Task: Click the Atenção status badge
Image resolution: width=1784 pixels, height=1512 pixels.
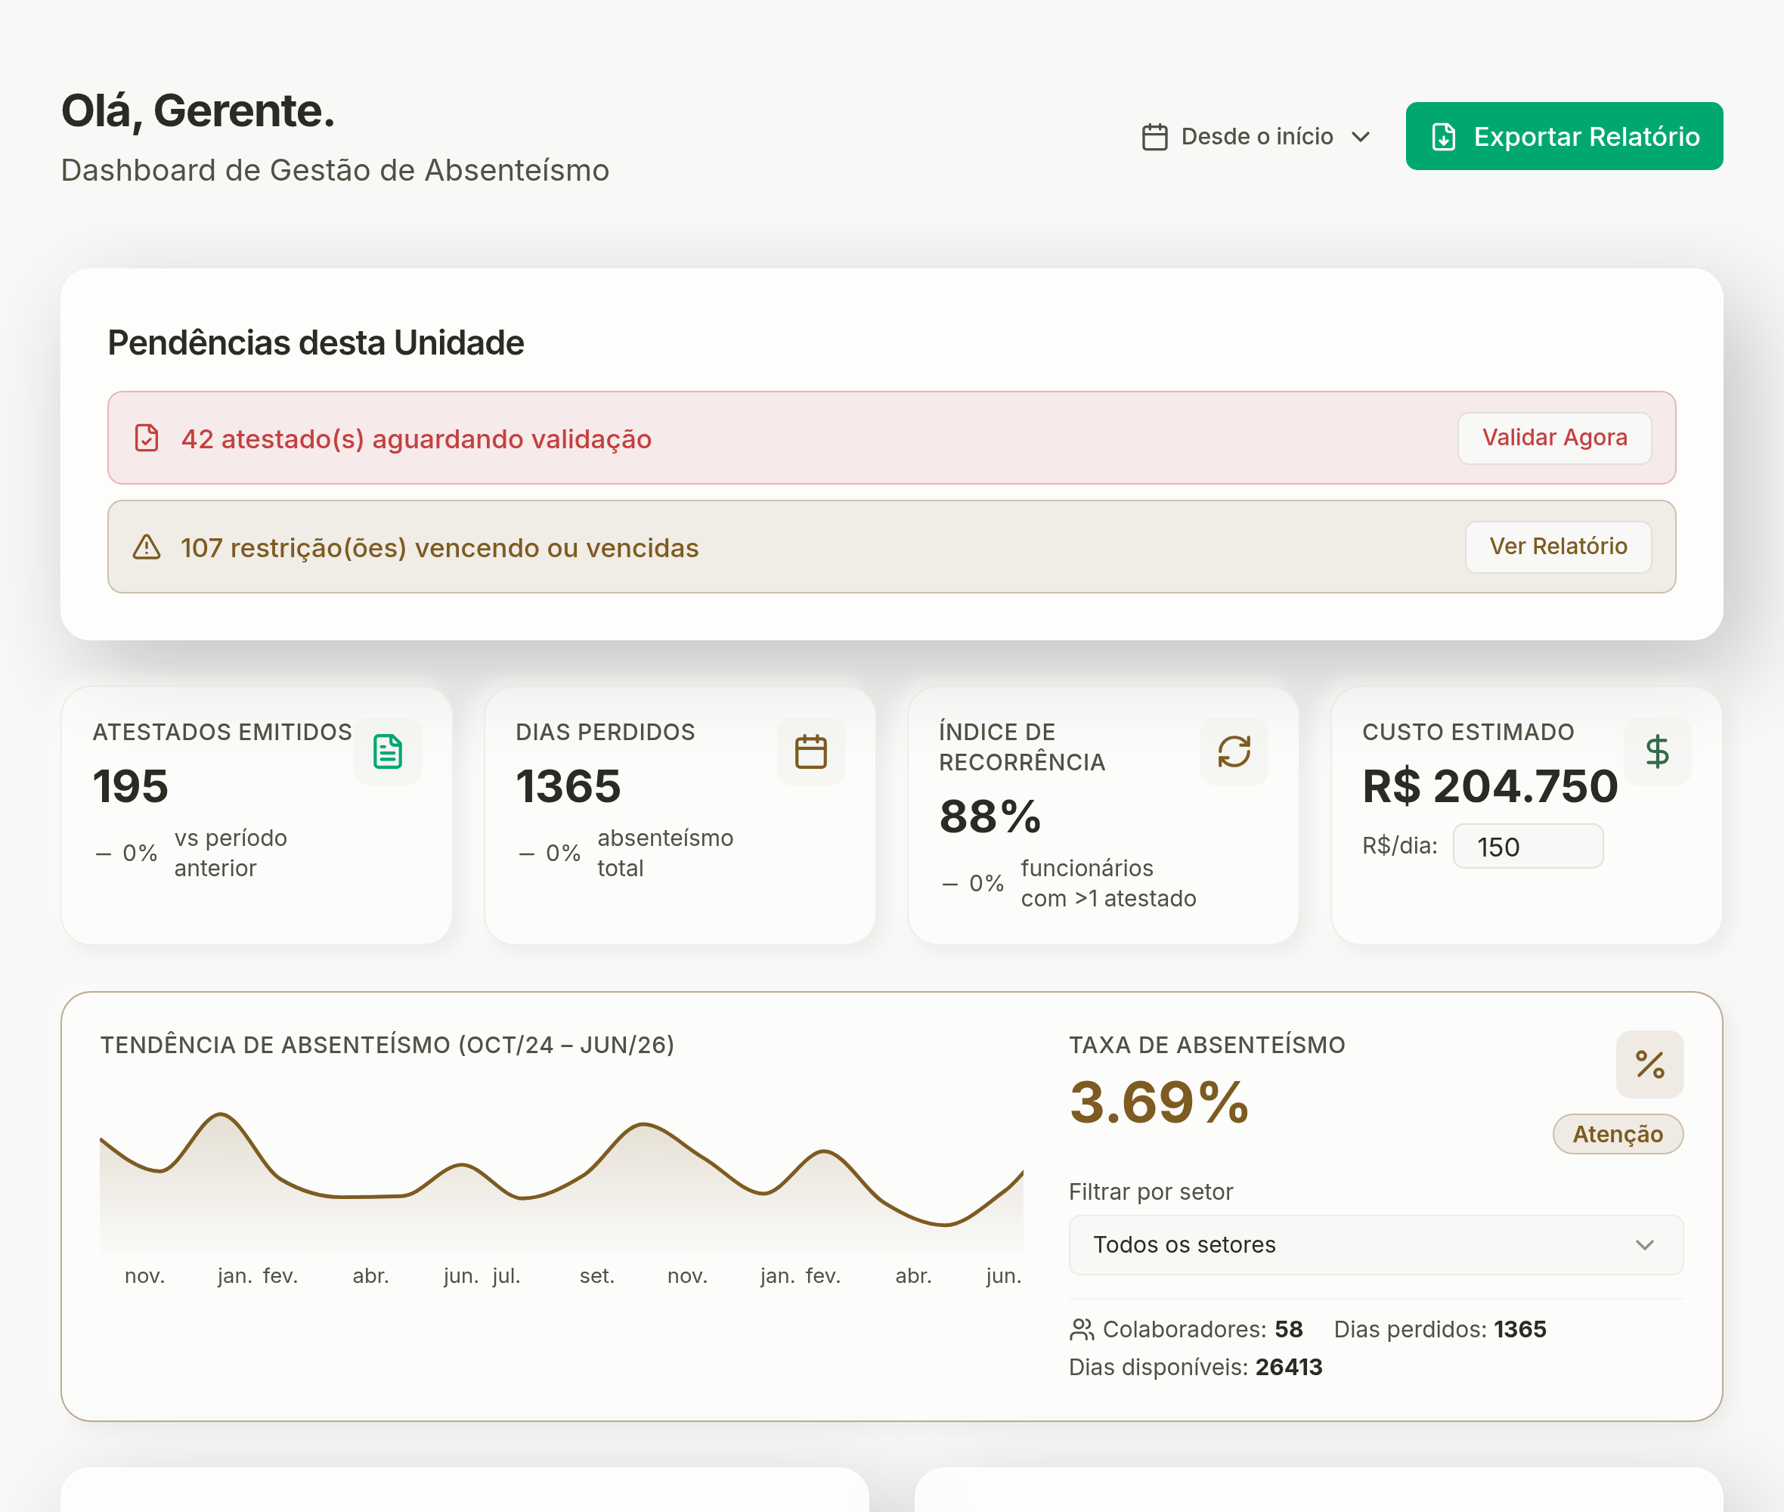Action: pos(1618,1134)
